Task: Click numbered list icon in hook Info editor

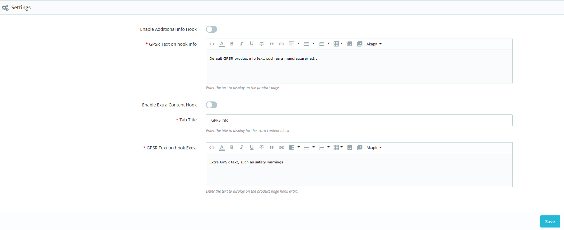Action: coord(321,44)
